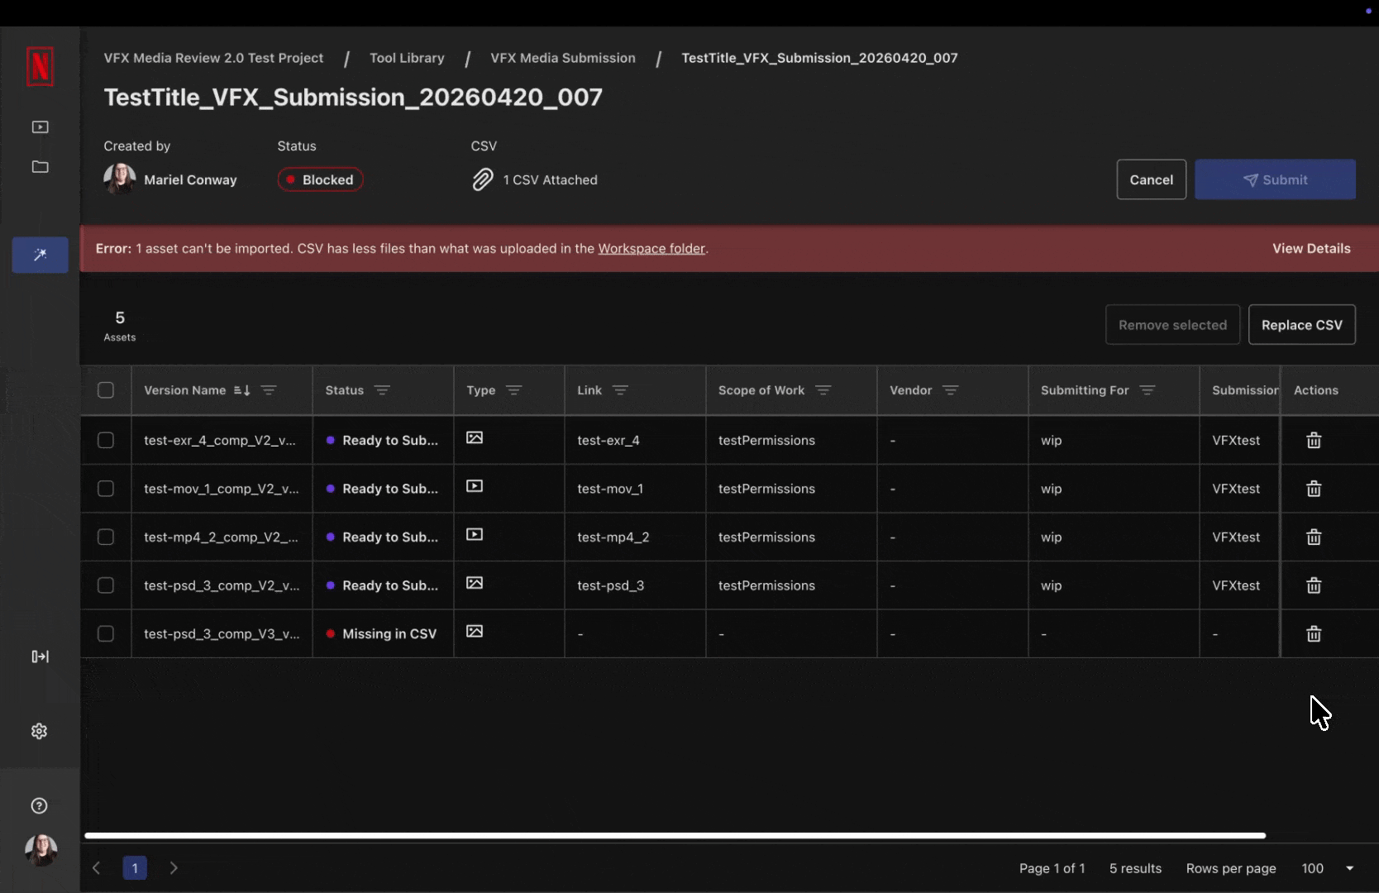1379x893 pixels.
Task: Click the '1 CSV Attached' text
Action: pyautogui.click(x=550, y=179)
